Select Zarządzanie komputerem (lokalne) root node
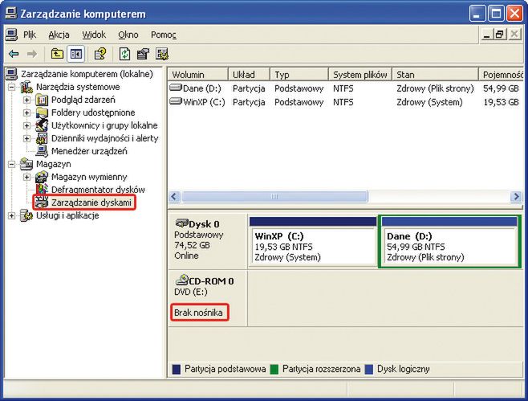528x401 pixels. [x=87, y=74]
